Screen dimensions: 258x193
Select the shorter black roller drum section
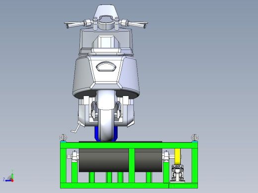point(148,160)
